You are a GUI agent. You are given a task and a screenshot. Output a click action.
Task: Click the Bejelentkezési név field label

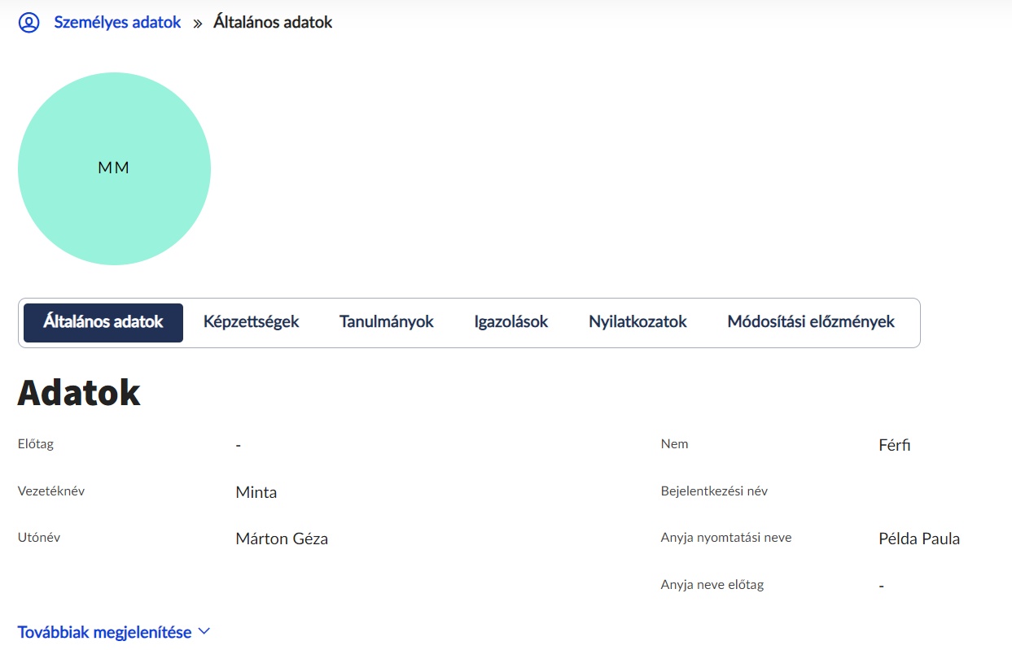pos(713,491)
